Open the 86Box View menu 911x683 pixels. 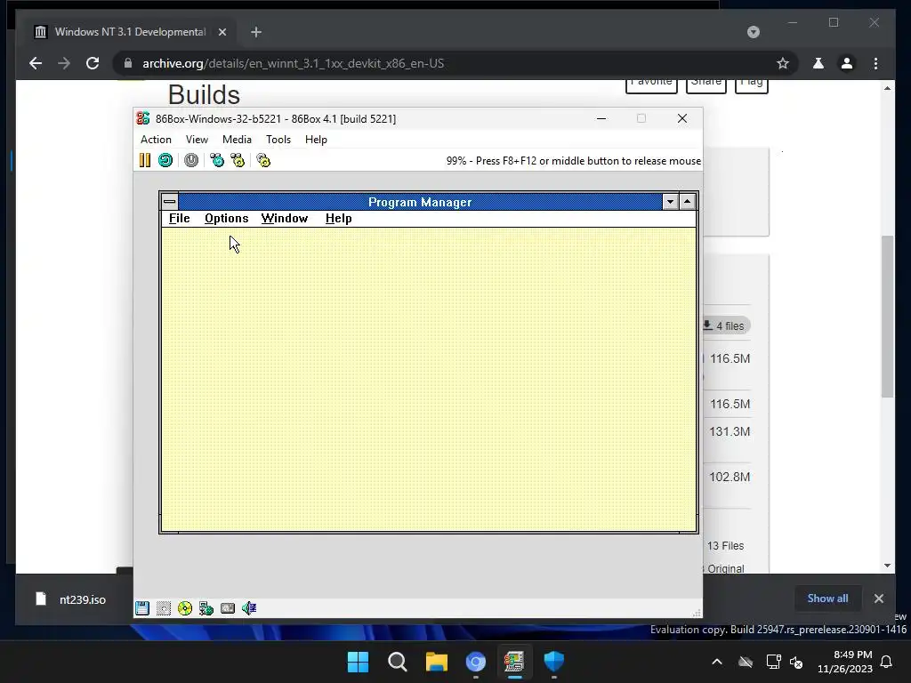[197, 140]
